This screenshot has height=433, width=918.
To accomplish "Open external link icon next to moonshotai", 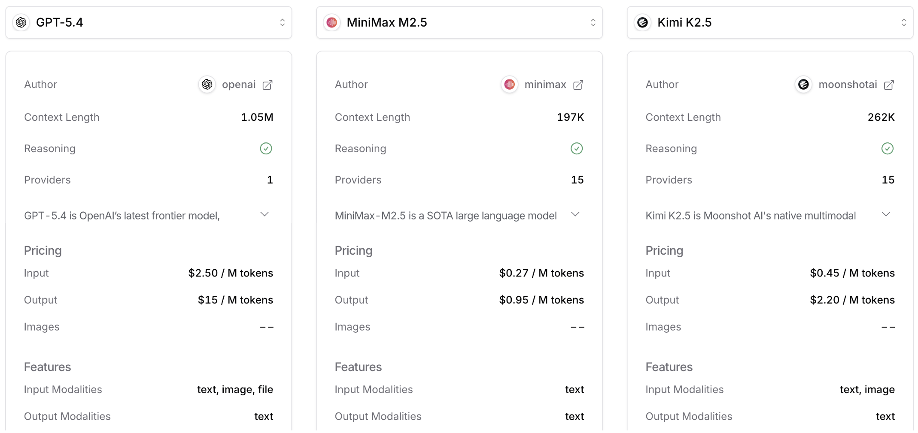I will click(x=889, y=85).
